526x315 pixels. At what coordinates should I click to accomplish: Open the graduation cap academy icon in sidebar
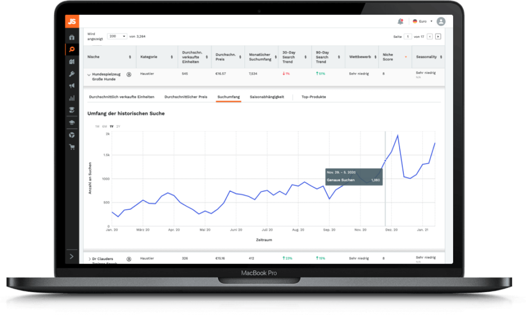click(72, 122)
